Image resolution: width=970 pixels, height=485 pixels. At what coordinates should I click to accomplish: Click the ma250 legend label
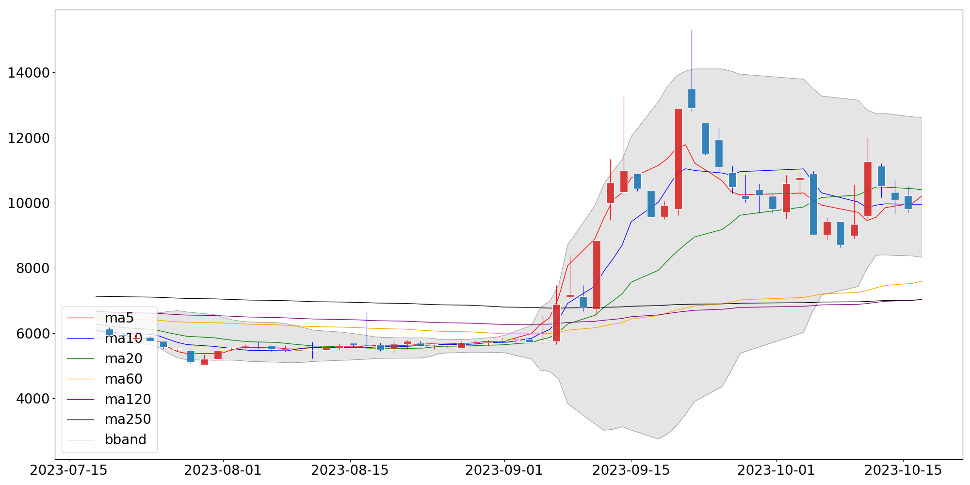(x=128, y=420)
